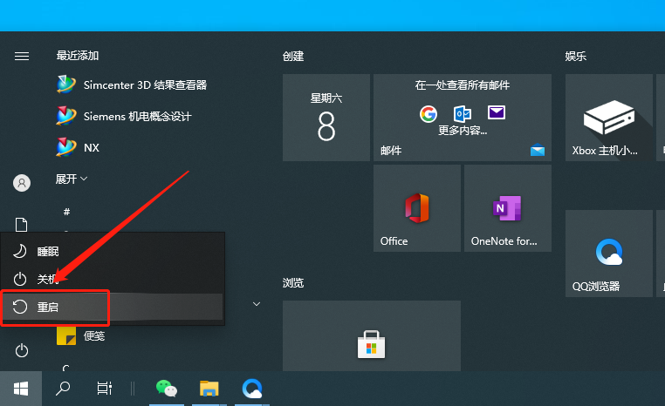Open the Documents icon in sidebar

point(22,225)
